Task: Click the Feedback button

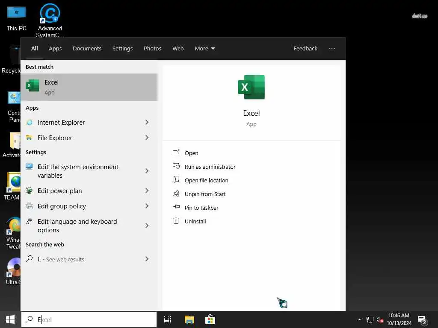Action: 305,48
